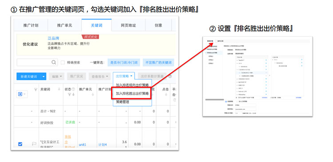
Task: Toggle the select-all checkbox in table header
Action: tap(20, 94)
